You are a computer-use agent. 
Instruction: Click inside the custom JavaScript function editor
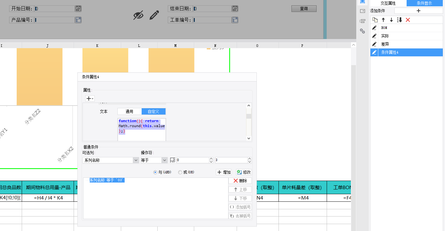[142, 129]
